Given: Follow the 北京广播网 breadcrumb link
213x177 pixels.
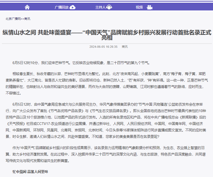Looking at the screenshot, I should 13,19.
